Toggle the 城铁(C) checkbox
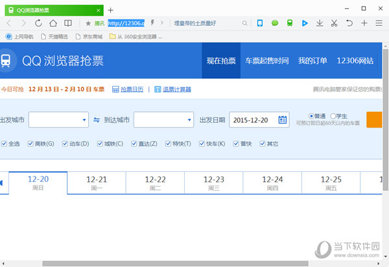Image resolution: width=389 pixels, height=267 pixels. click(x=100, y=144)
